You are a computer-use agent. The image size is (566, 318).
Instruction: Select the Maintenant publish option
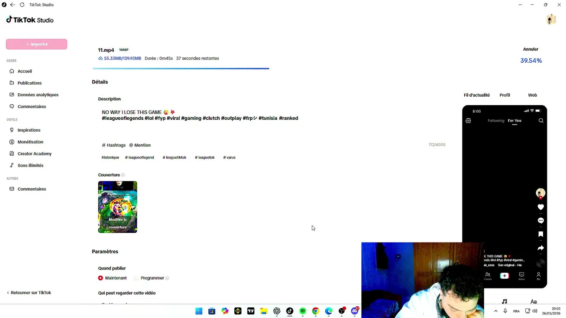(x=112, y=278)
